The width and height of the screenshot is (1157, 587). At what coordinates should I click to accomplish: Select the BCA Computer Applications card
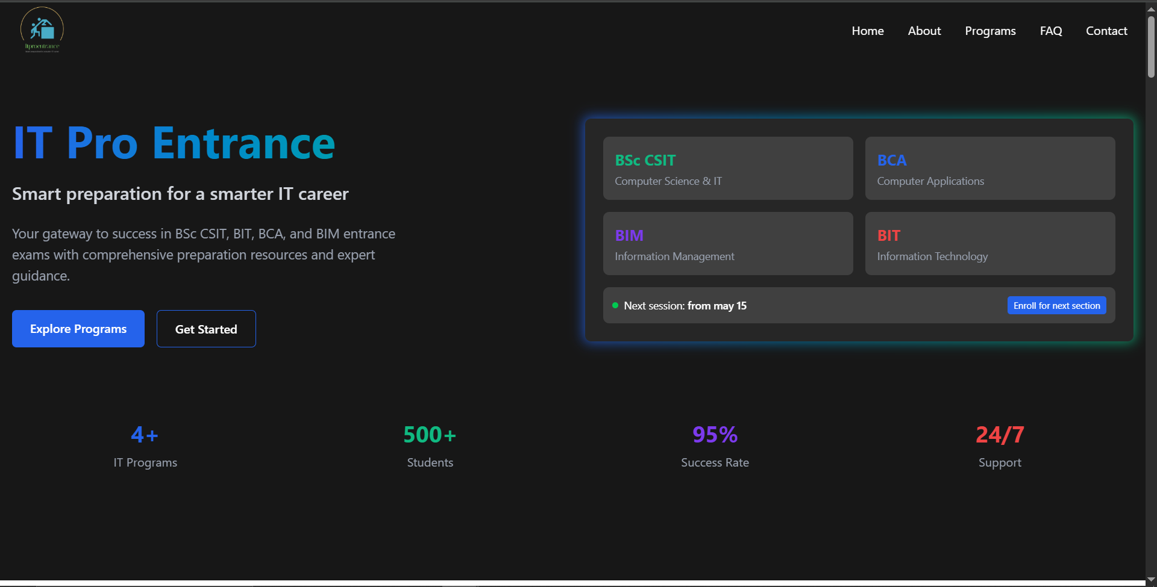990,169
